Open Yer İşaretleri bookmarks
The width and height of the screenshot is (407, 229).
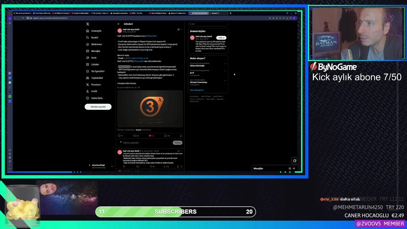(x=95, y=71)
